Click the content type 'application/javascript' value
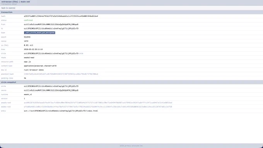Screen dimensions: 263x148 point(40,66)
